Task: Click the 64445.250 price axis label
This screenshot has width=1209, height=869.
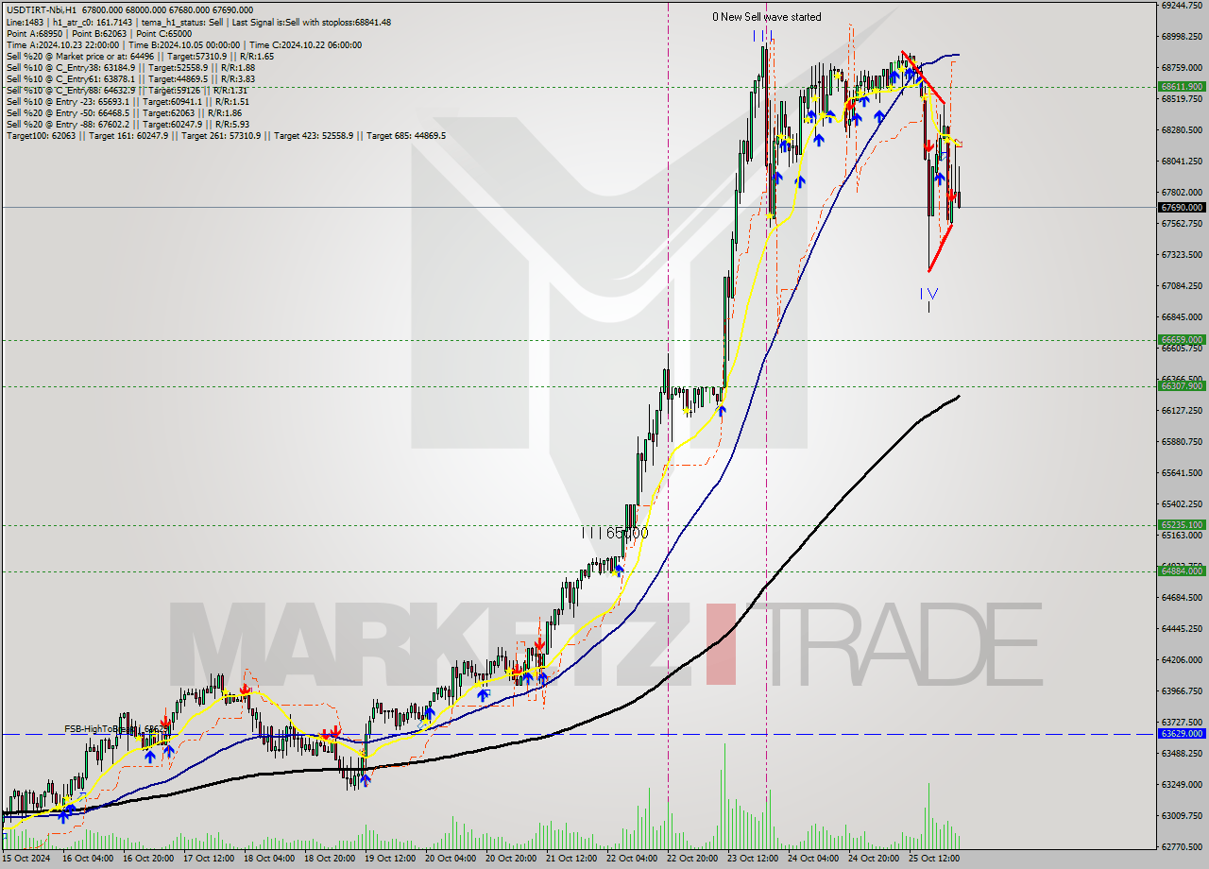Action: click(x=1182, y=628)
